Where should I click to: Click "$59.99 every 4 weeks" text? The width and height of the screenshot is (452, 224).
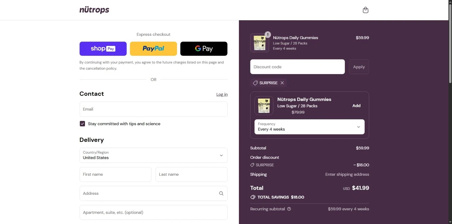[x=348, y=209]
